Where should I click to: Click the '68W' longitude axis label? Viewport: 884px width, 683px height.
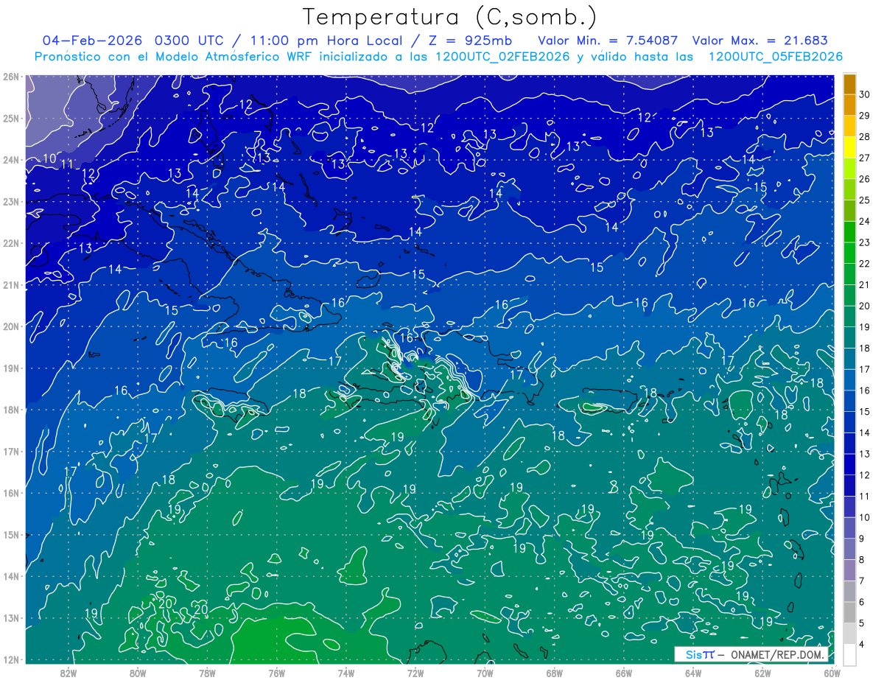(x=555, y=672)
